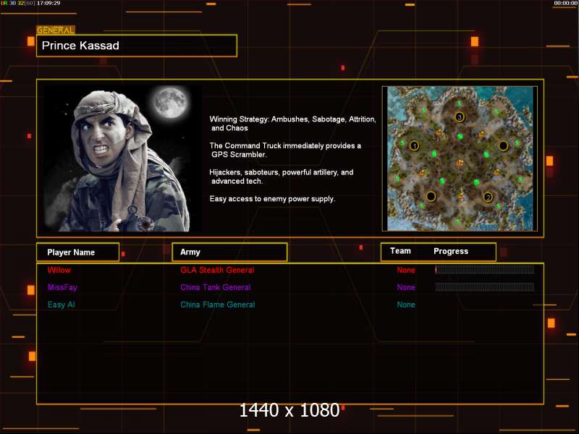Click the Easy access to enemy power supply text

pyautogui.click(x=273, y=199)
